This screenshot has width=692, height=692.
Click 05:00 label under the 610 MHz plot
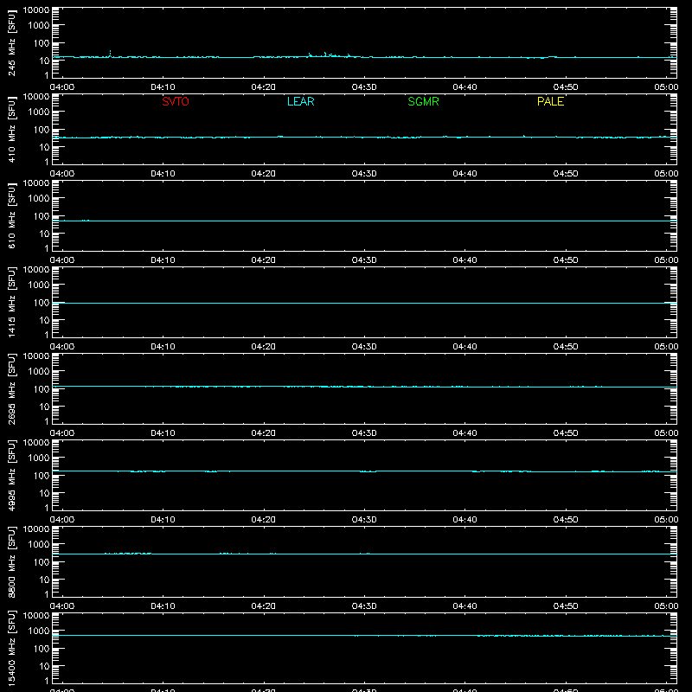tap(666, 260)
